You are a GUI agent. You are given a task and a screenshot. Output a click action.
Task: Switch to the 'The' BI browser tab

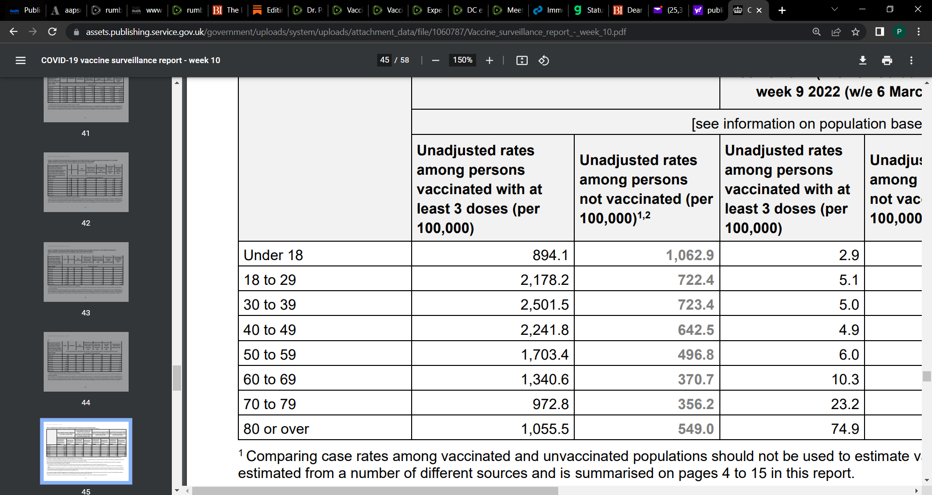point(228,10)
